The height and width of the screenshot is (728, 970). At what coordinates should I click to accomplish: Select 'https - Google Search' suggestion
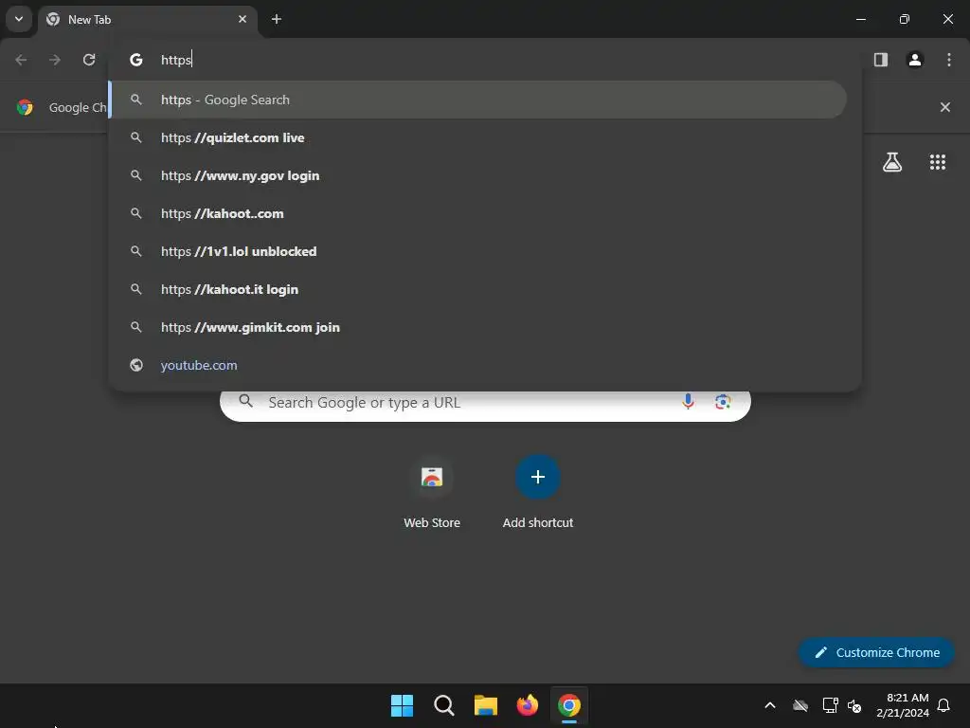click(477, 100)
